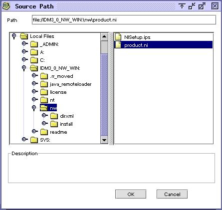Expand the .rr_moved folder node

[35, 75]
